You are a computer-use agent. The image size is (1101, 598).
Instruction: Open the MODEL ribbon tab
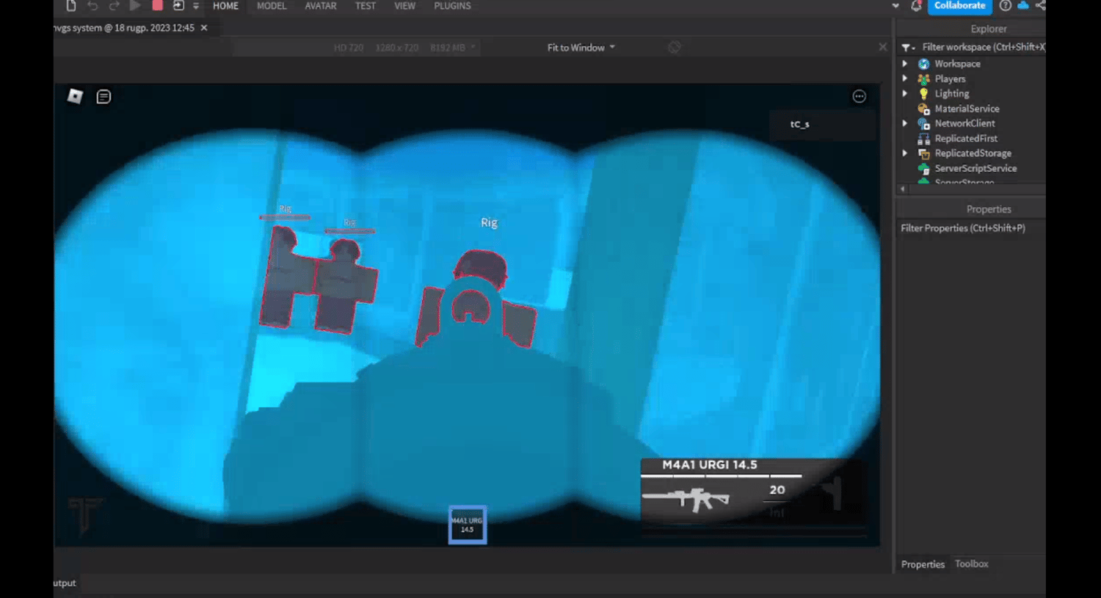272,6
